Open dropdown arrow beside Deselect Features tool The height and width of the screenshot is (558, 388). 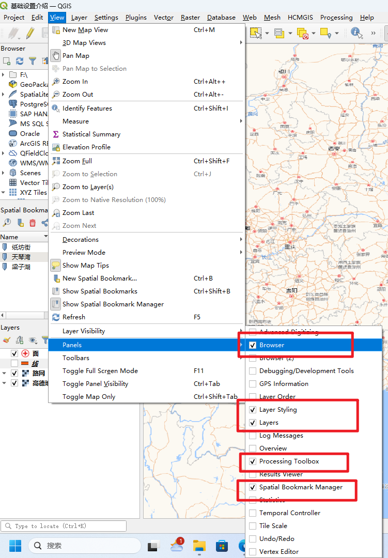point(314,33)
